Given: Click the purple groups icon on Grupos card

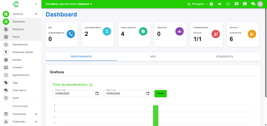Looking at the screenshot, I should pos(180,31).
